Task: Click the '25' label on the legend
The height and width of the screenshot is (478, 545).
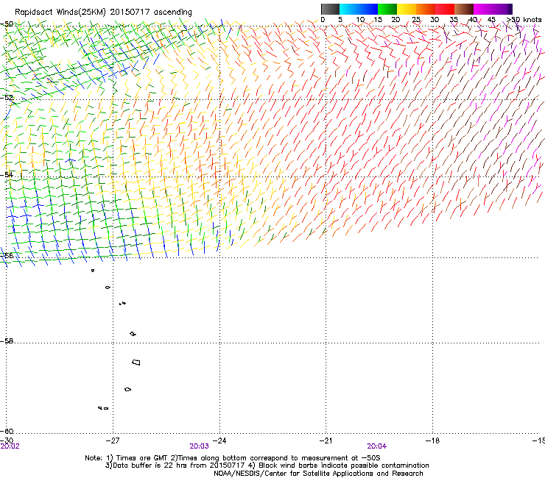Action: pyautogui.click(x=416, y=20)
